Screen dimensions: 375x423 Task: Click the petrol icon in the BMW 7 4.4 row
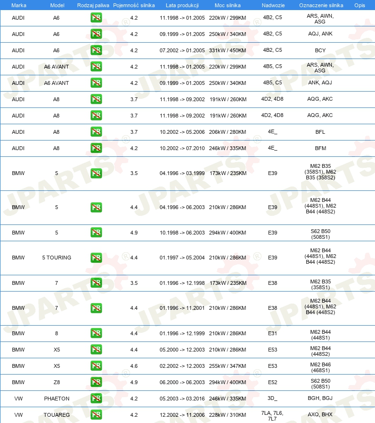(96, 308)
